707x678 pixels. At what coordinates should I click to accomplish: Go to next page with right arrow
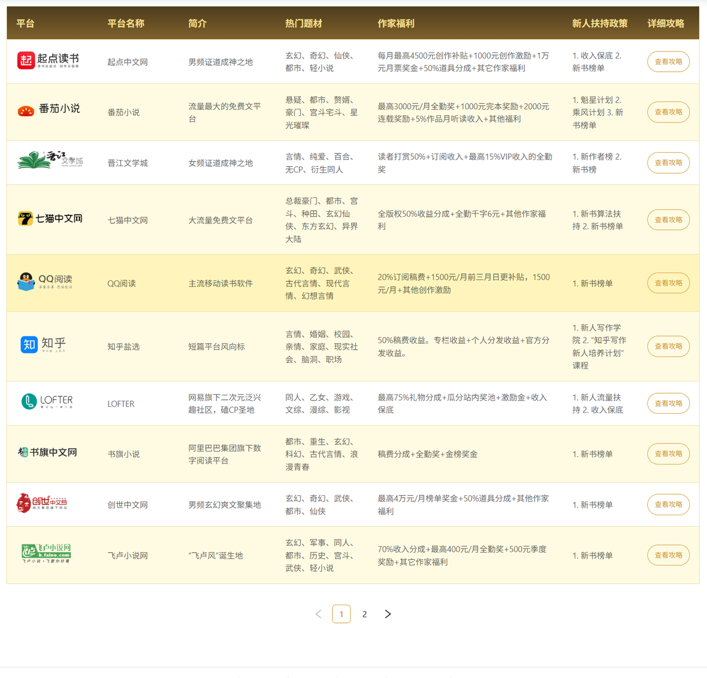[x=388, y=614]
